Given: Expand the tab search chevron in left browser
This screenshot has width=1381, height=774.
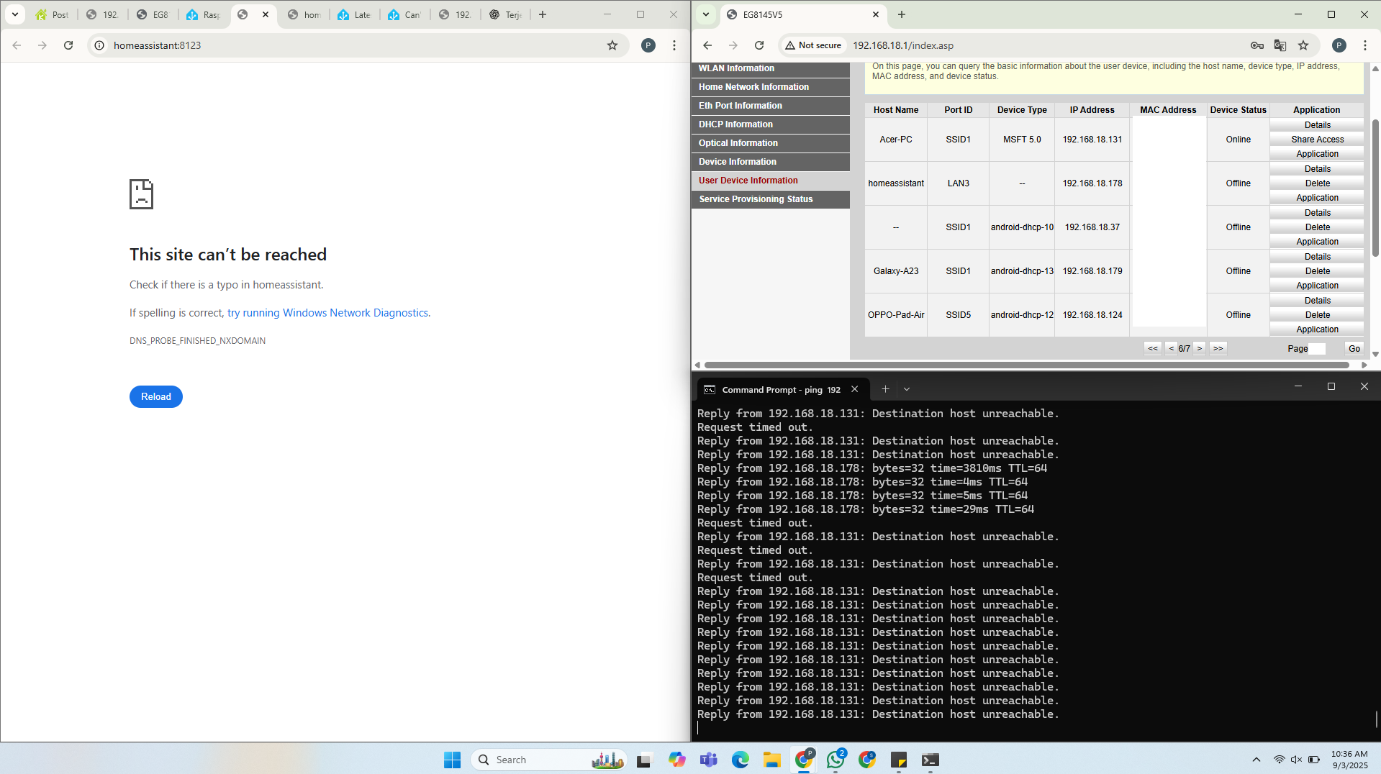Looking at the screenshot, I should point(14,14).
